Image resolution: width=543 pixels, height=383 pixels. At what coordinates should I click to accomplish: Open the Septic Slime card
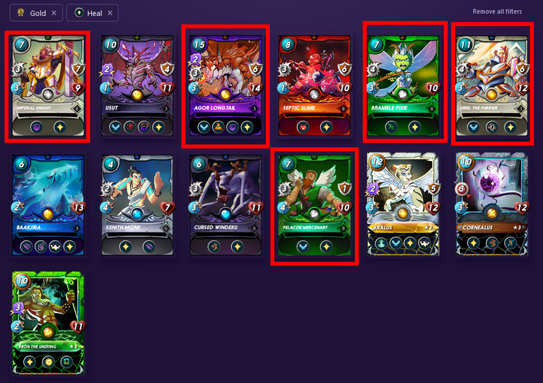coord(314,86)
